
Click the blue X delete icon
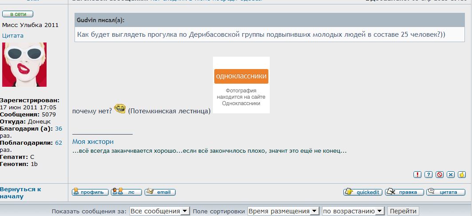point(451,174)
